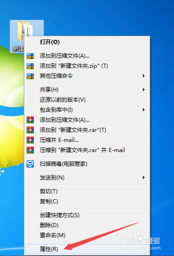Screen dimensions: 174x256
Task: Click the WinRAR icon beside 压缩并 E-mail...
Action: [x=30, y=140]
